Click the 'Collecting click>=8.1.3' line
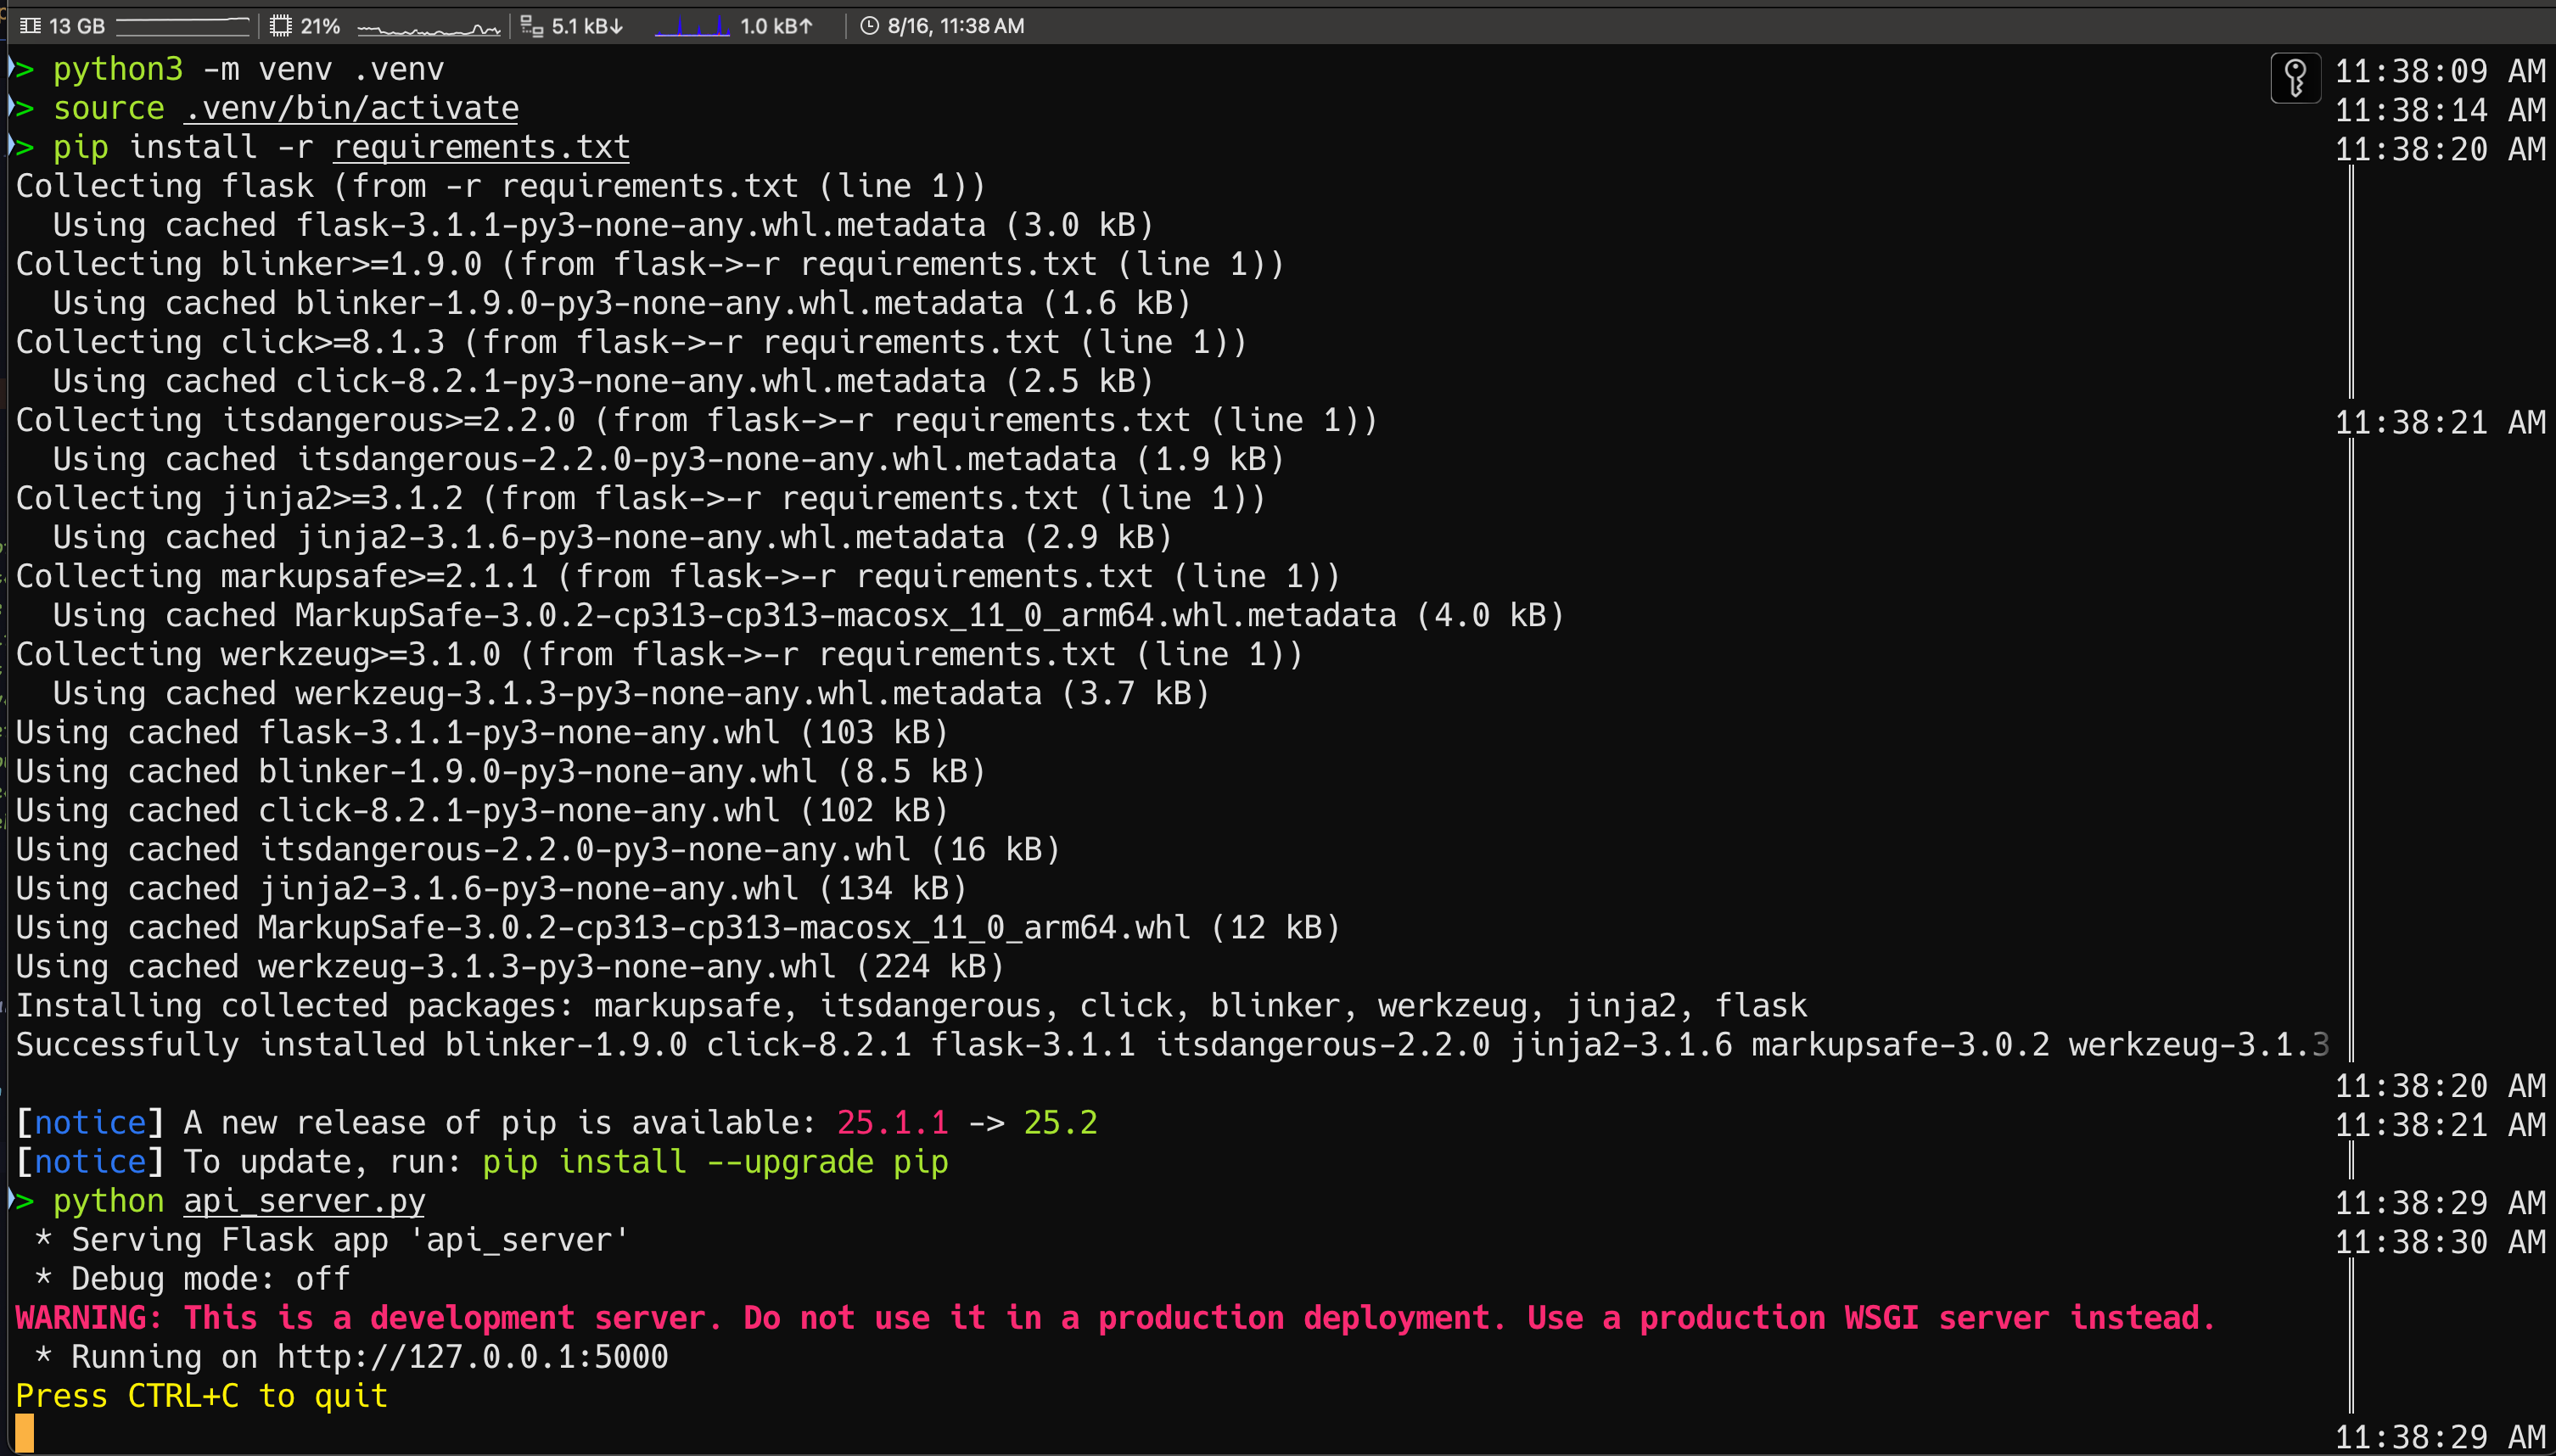 click(x=632, y=342)
